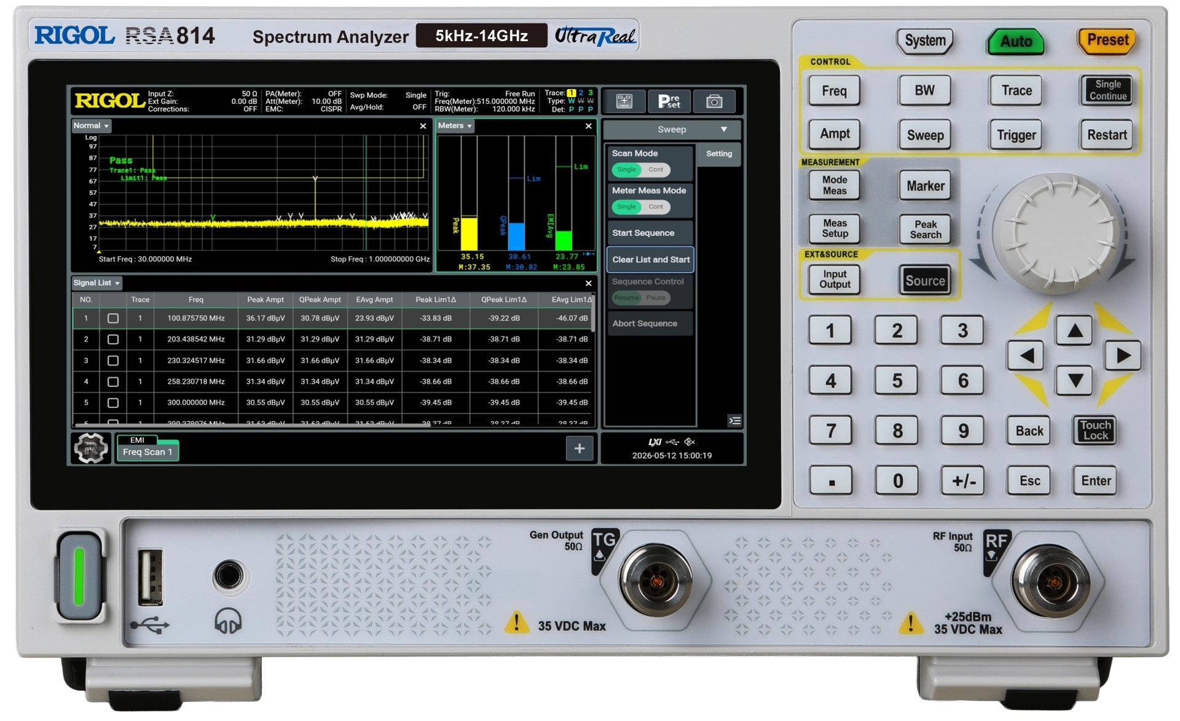Open the gear settings icon at the screen's bottom-left
The width and height of the screenshot is (1180, 721).
point(91,448)
